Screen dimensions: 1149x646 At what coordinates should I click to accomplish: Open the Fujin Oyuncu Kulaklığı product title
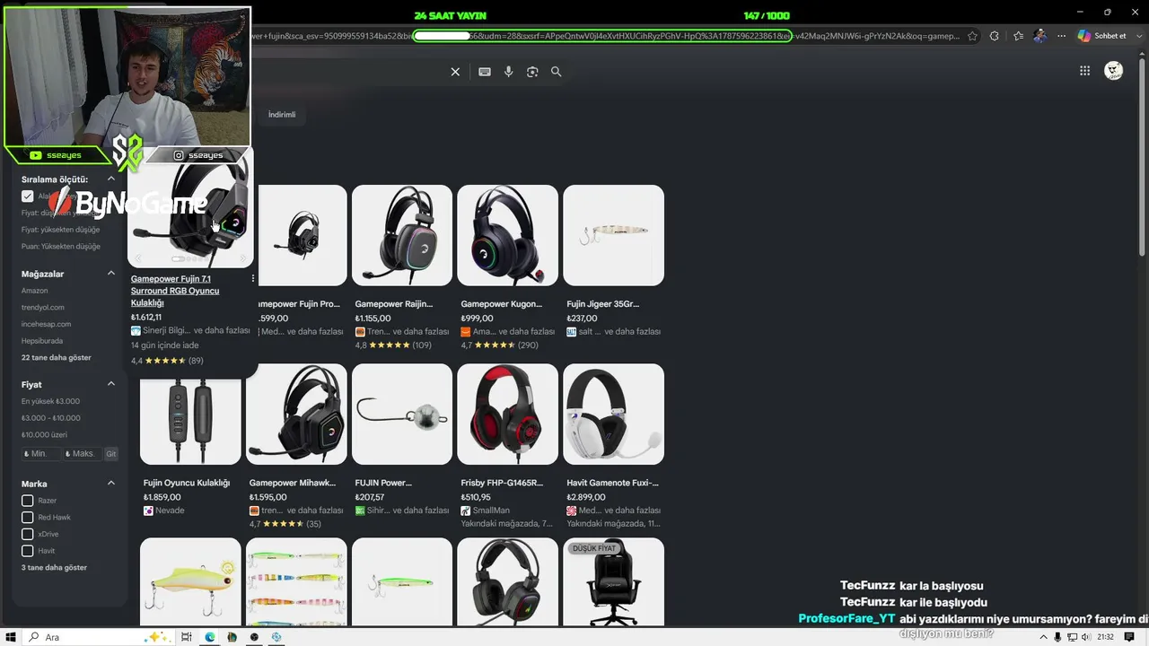[x=187, y=483]
